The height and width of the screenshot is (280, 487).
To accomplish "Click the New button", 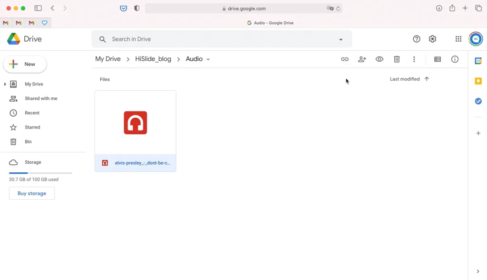I will click(25, 64).
